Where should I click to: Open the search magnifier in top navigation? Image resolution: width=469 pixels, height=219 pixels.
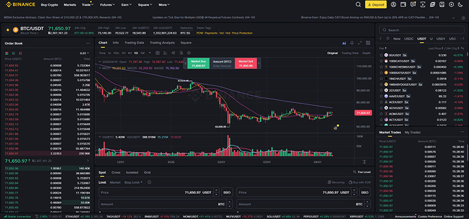pos(358,5)
